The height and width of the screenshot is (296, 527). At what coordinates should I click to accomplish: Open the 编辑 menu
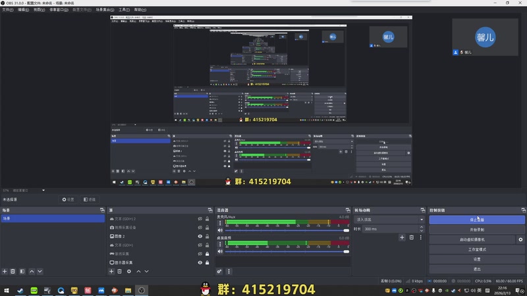point(23,10)
